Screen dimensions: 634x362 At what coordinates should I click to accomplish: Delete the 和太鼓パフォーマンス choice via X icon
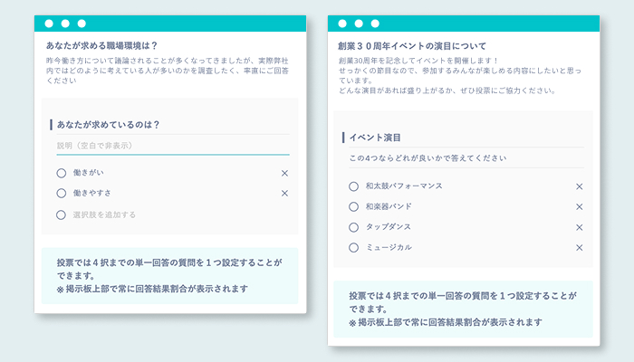coord(580,186)
